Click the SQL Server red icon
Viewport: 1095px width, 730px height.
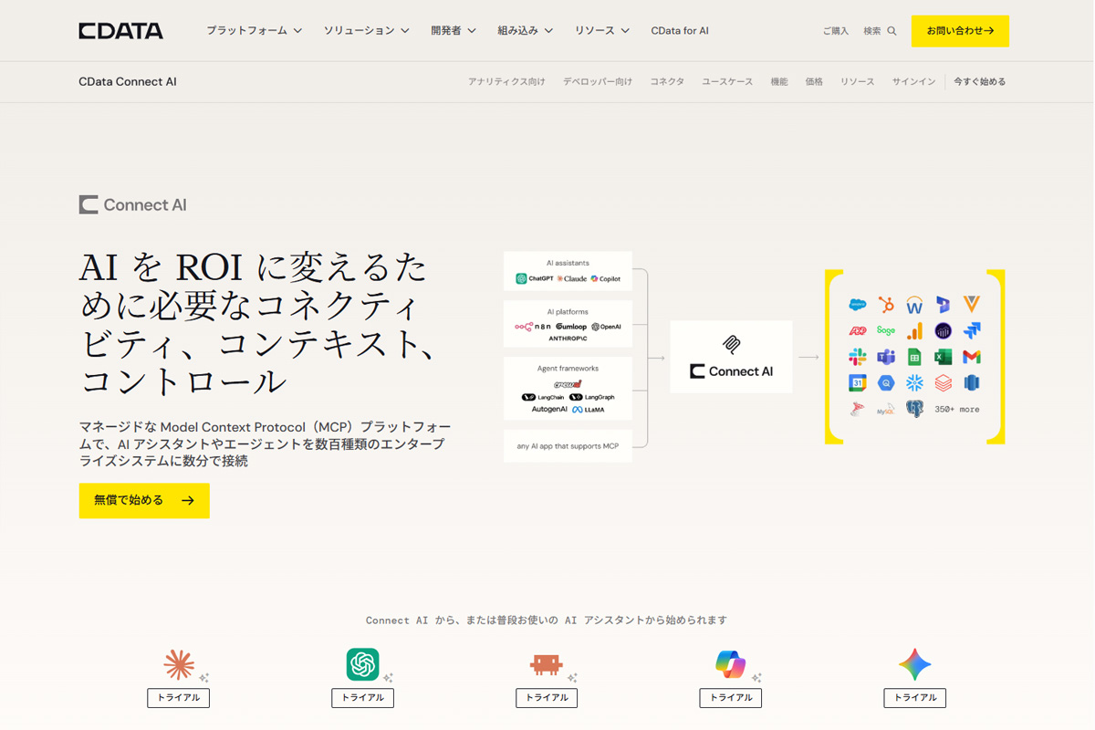857,409
